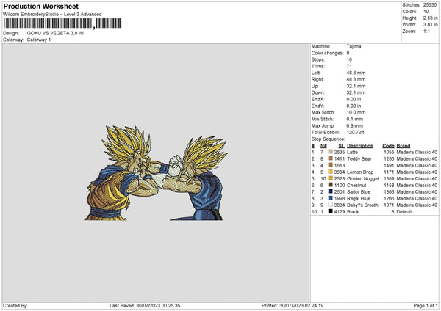Viewport: 441px width, 311px height.
Task: Click the Max Stitch value 10.0 mm
Action: pos(356,112)
